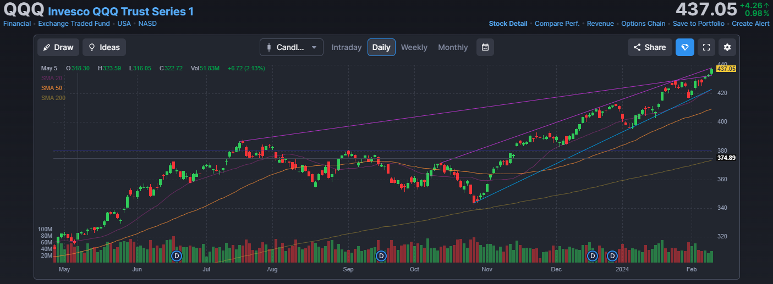Click the +6.72 (2.13%) change readout
Screen dimensions: 773x284
pos(246,68)
